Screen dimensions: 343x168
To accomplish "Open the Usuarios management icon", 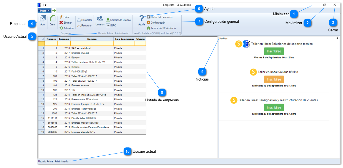I will tap(100, 21).
